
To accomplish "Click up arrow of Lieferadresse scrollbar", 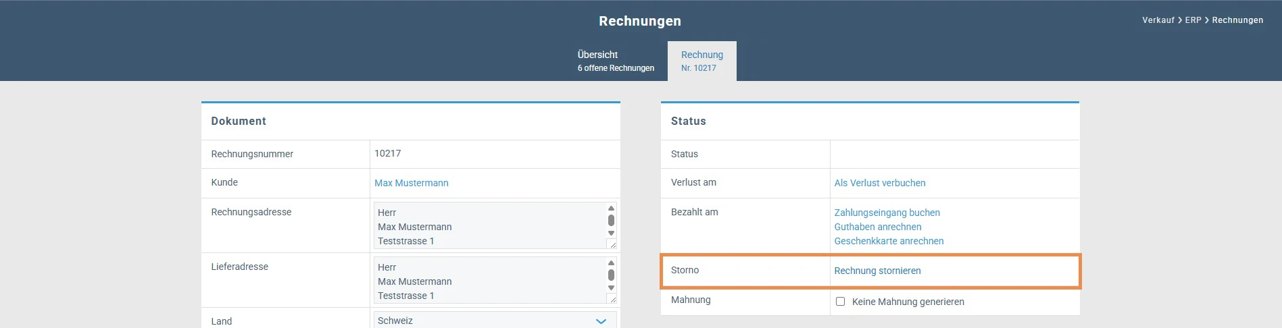I will (x=611, y=263).
